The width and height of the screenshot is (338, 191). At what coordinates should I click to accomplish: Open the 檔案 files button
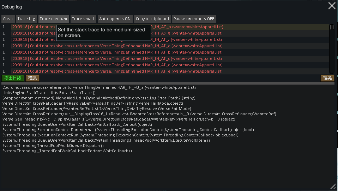pyautogui.click(x=32, y=78)
